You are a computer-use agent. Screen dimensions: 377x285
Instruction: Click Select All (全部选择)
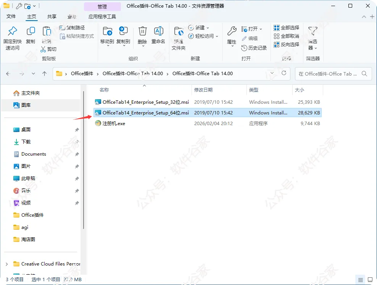coord(286,27)
